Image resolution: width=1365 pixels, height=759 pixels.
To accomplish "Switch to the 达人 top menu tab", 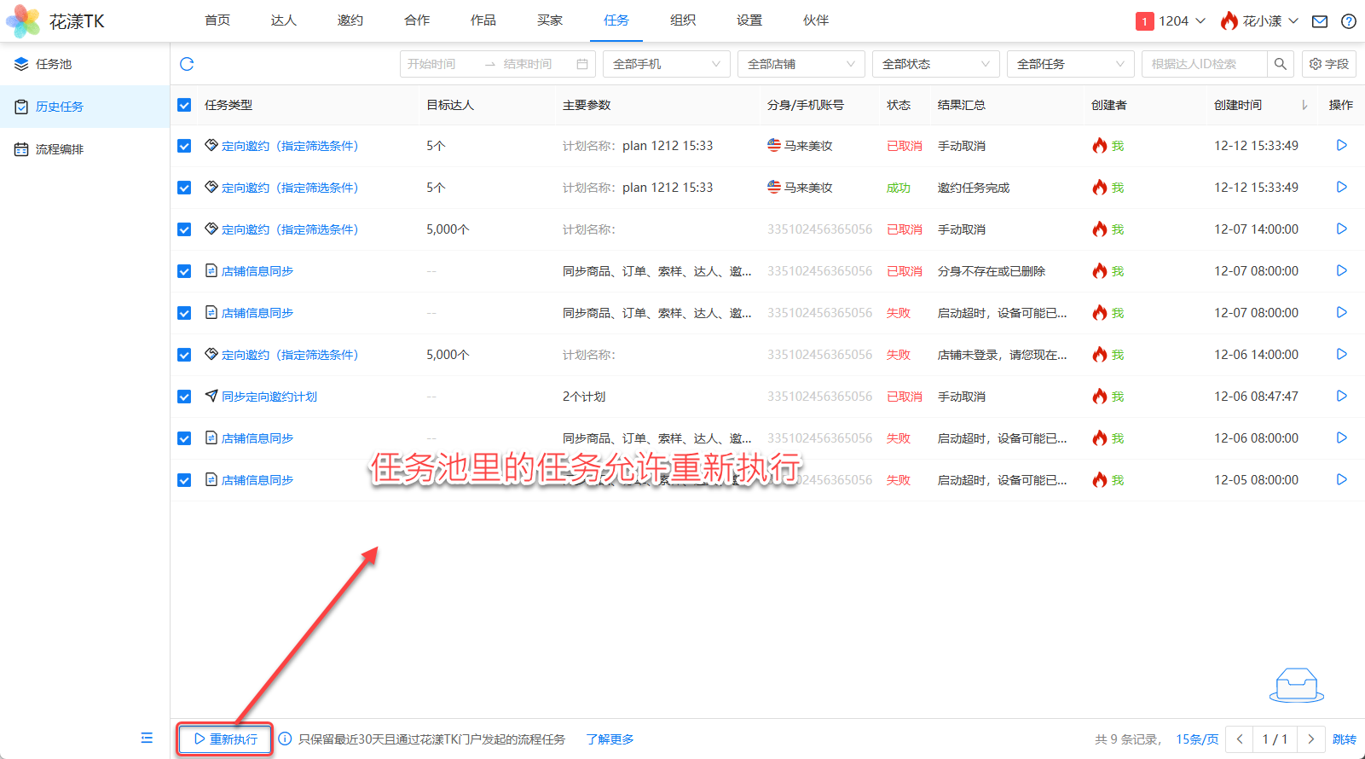I will (283, 20).
